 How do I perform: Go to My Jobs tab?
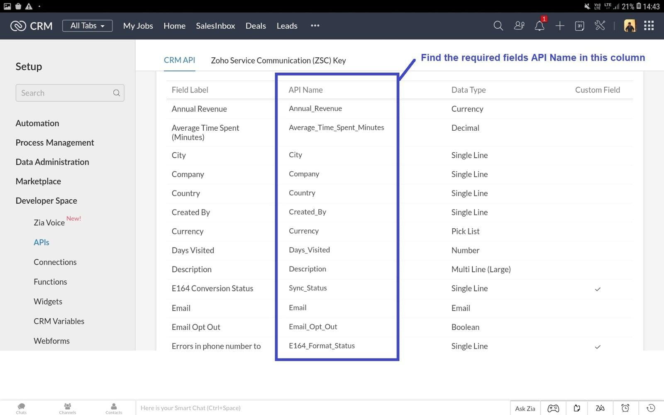click(x=138, y=26)
